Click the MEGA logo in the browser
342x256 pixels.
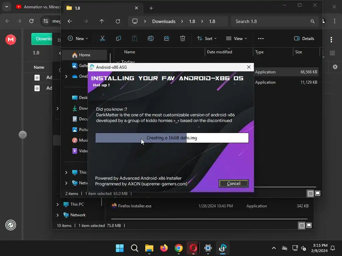coord(10,40)
